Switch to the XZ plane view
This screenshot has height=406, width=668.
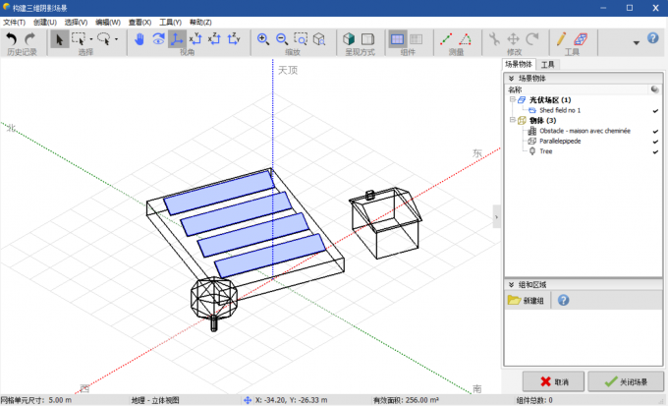click(x=215, y=39)
